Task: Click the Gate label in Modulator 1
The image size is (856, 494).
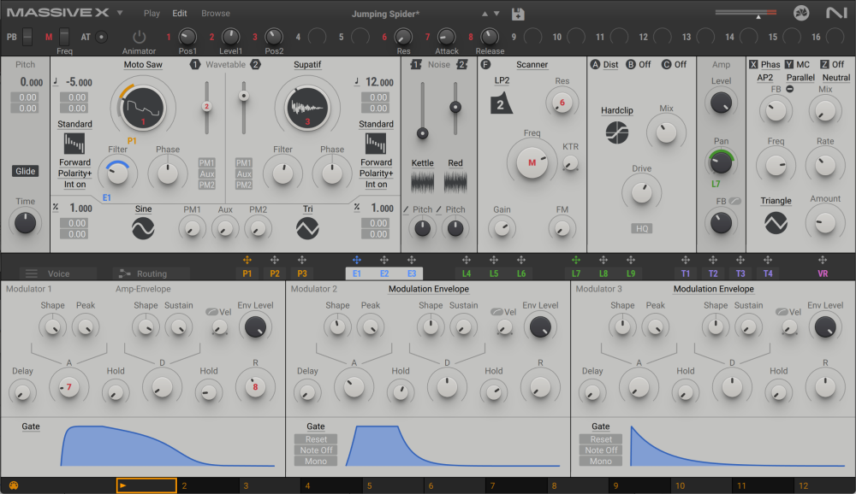Action: pos(31,426)
